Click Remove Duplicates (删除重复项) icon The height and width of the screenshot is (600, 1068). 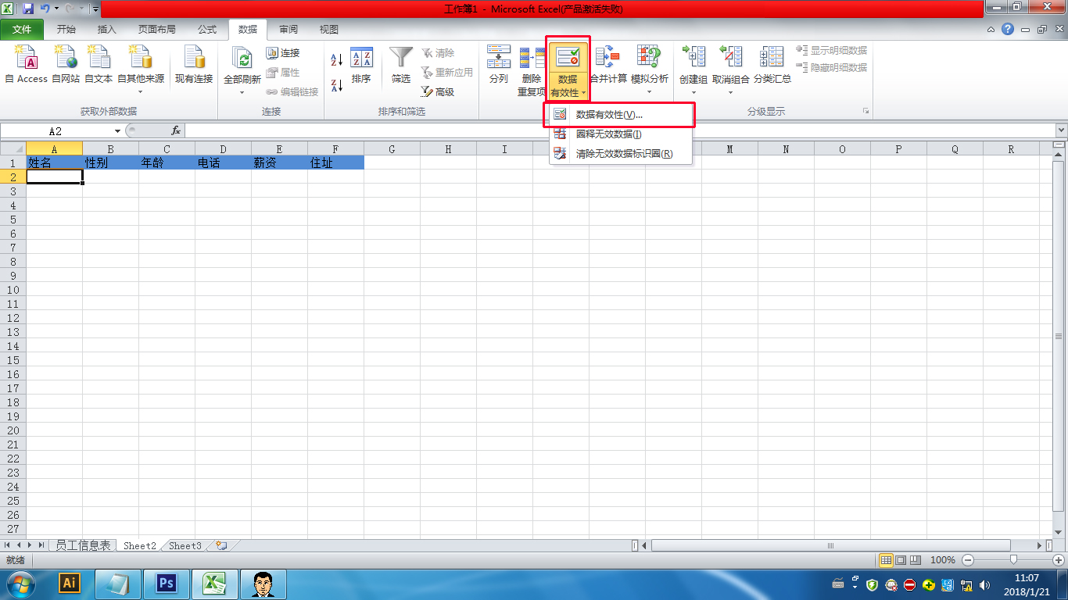coord(532,59)
